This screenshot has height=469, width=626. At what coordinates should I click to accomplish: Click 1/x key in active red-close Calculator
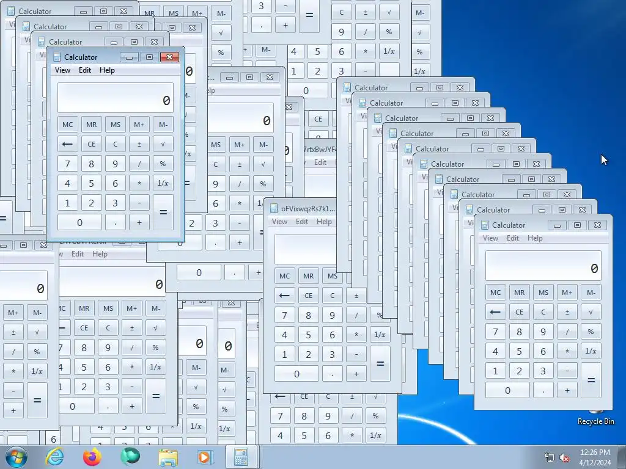(163, 183)
